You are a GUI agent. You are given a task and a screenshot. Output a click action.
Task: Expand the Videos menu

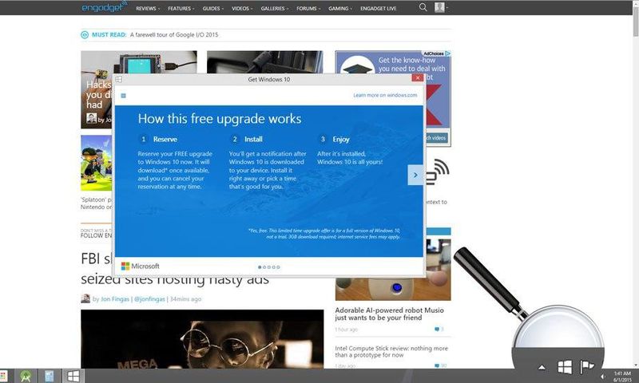(242, 8)
